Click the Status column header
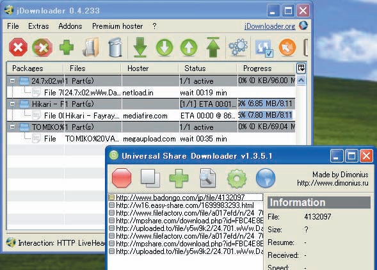Screen dimensions: 377x270 208,68
